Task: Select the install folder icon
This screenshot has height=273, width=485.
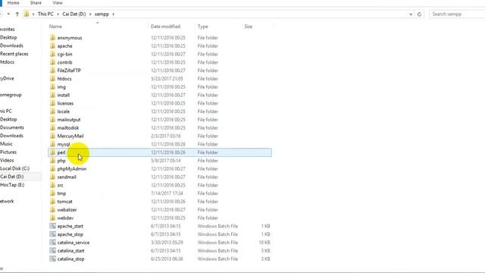Action: pos(52,95)
